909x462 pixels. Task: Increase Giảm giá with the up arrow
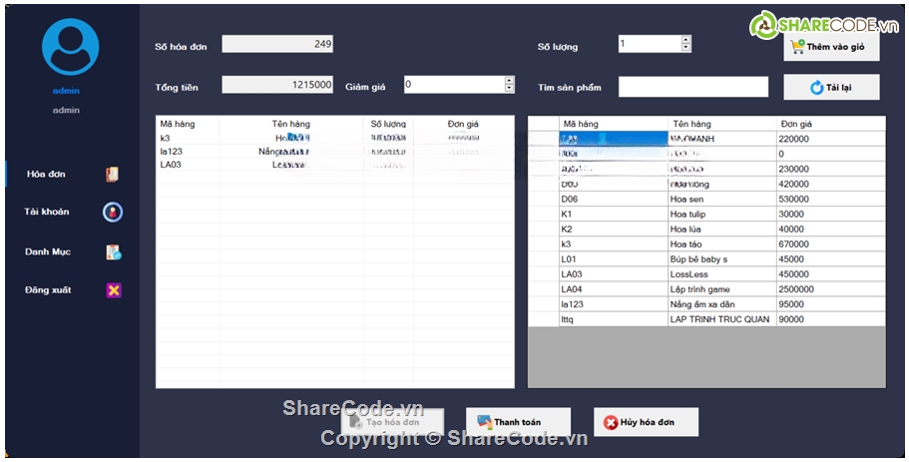point(510,80)
